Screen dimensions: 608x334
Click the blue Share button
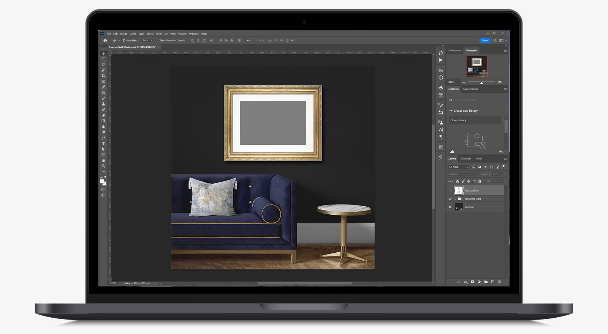point(485,40)
